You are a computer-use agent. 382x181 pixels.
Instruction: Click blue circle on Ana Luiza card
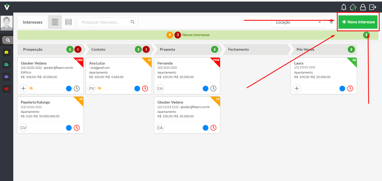point(137,88)
